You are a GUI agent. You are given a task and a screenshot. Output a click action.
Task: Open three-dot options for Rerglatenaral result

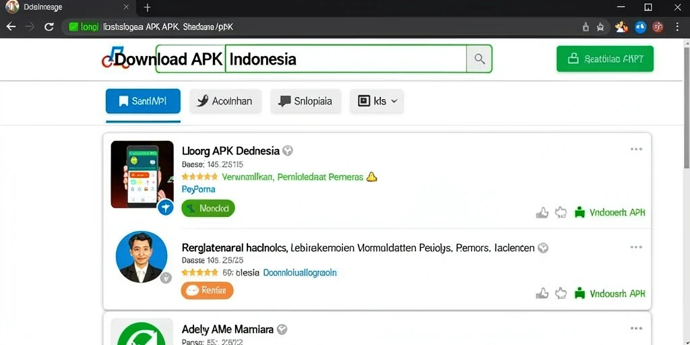click(636, 247)
